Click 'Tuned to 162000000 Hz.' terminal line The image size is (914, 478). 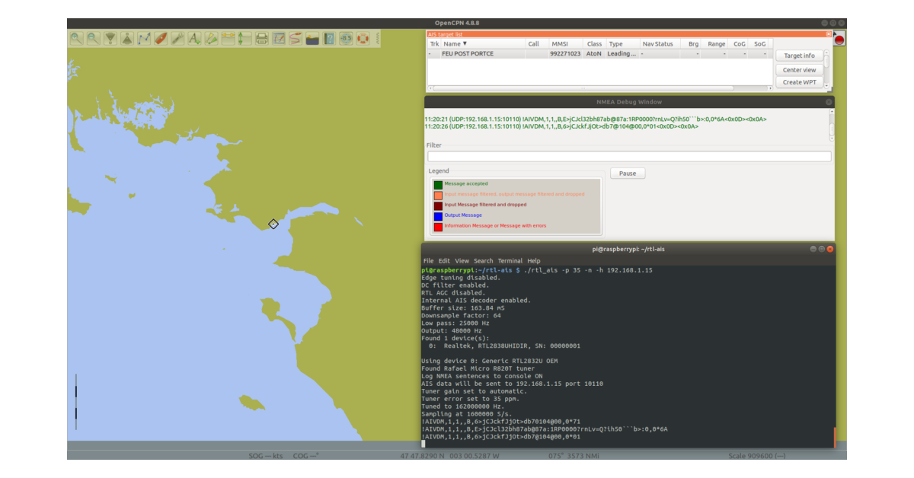pos(463,406)
